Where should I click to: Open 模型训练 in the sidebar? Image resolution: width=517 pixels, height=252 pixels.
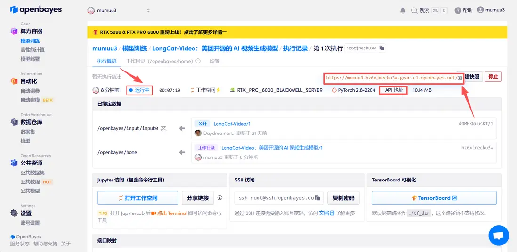(30, 41)
